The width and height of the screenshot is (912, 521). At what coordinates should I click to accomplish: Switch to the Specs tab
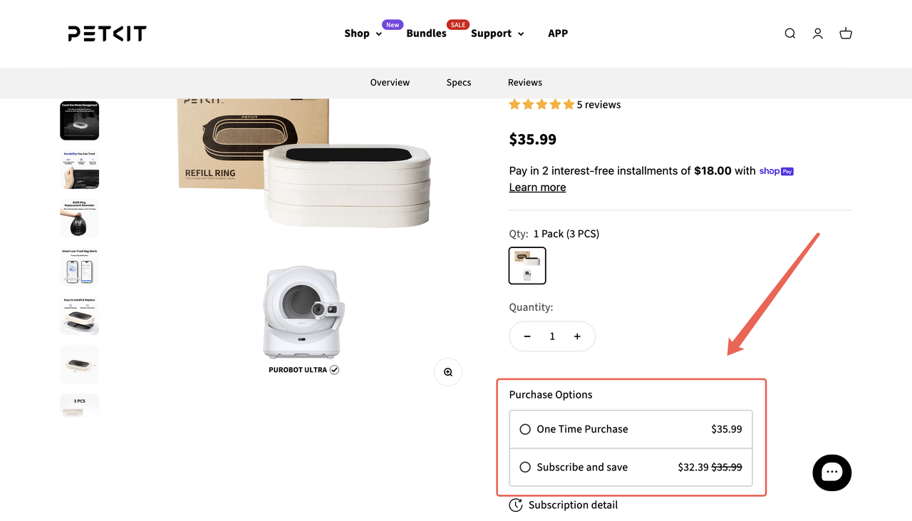point(459,83)
